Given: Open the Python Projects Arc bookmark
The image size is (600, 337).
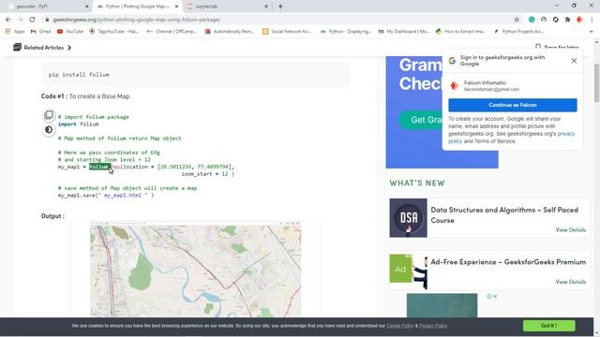Looking at the screenshot, I should point(518,31).
